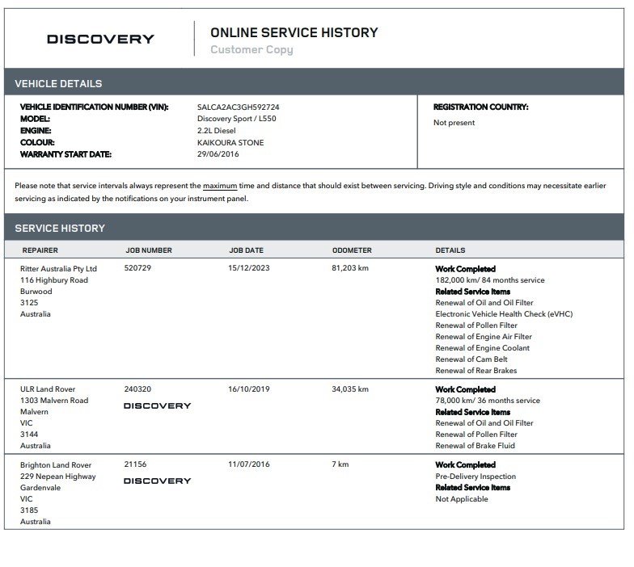Select the Vehicle Details section header
634x567 pixels.
pos(59,83)
